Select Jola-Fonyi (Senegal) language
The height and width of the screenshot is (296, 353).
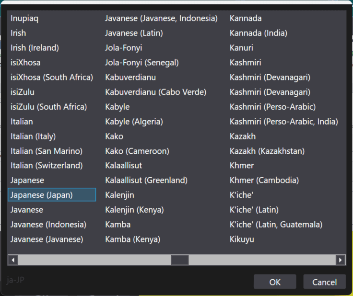point(142,63)
